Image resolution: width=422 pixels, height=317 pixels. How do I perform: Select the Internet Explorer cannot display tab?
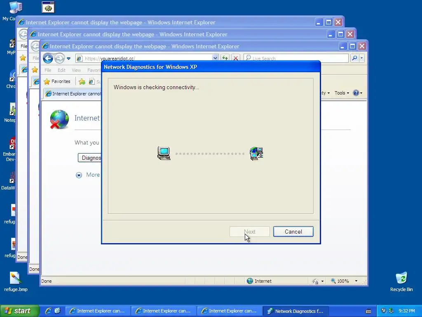pos(73,94)
